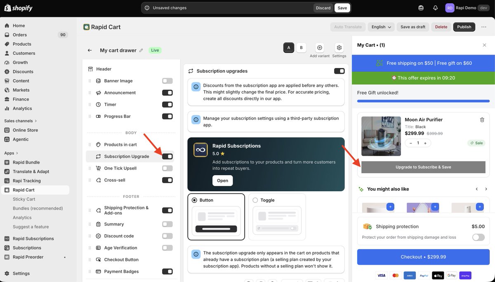
Task: Discard the unsaved changes
Action: coord(323,8)
